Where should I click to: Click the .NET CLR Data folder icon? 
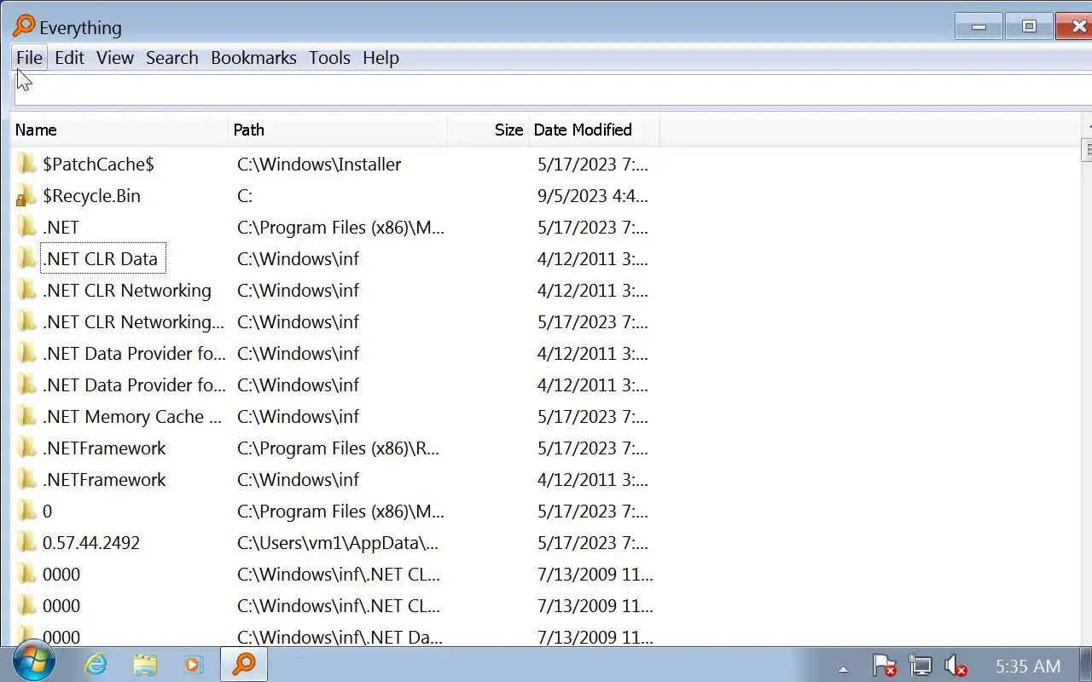pos(26,259)
